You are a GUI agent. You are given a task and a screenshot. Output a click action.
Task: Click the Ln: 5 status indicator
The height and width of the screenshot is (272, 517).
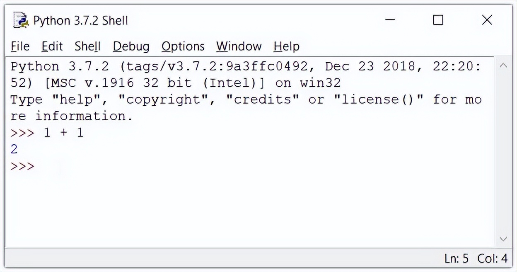457,258
